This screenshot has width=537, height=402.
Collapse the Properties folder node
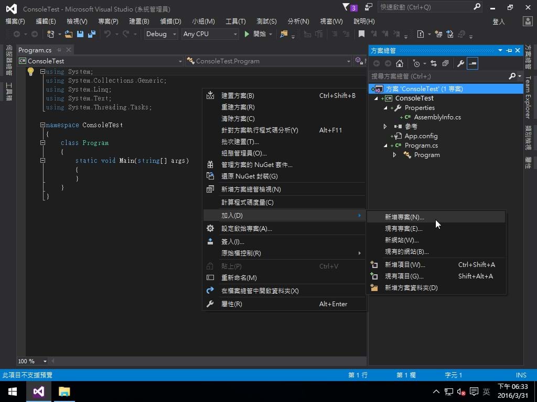pos(385,108)
